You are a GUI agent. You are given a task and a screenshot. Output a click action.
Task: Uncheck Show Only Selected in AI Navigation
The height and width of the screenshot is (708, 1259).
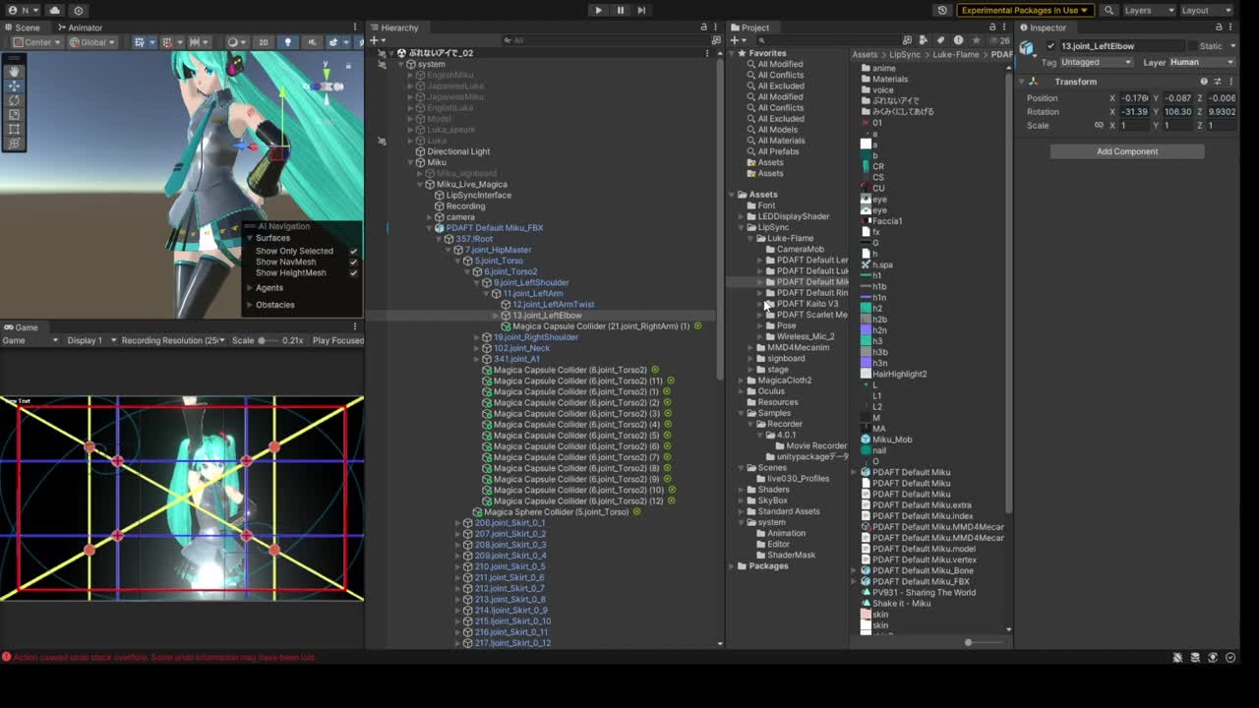[353, 251]
